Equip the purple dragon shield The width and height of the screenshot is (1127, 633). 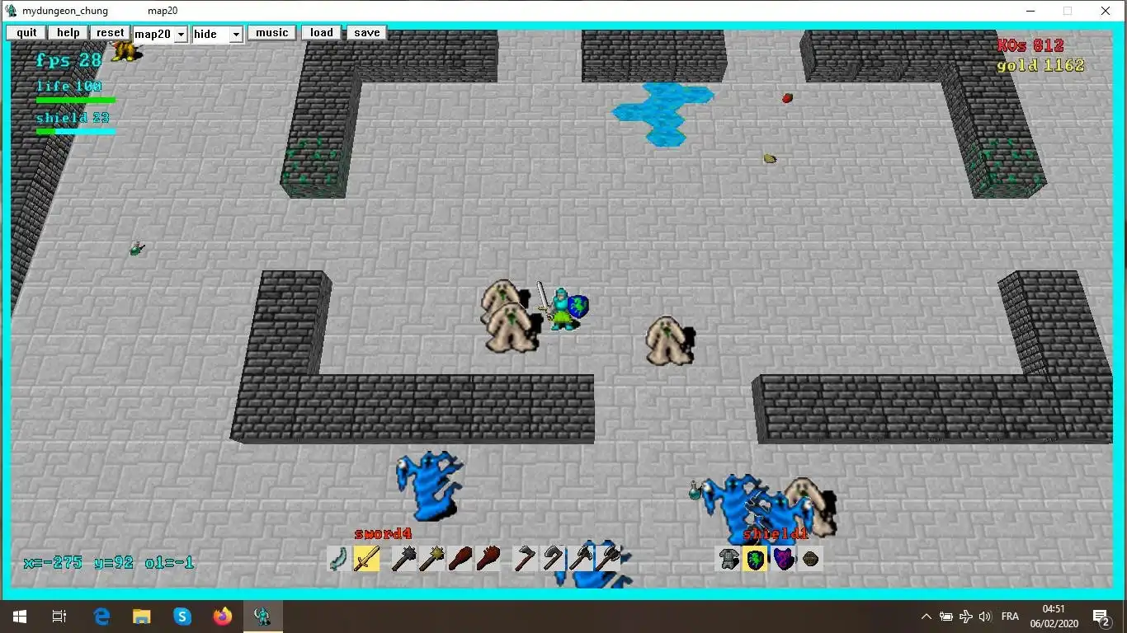[x=783, y=559]
